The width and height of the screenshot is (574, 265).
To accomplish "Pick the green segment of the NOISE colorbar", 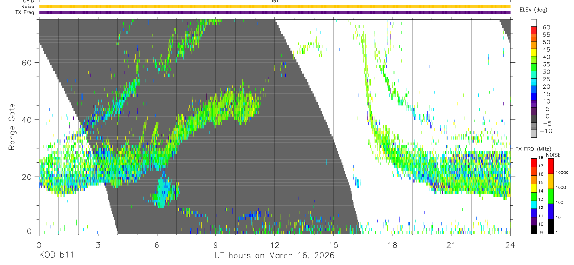I will [x=551, y=196].
